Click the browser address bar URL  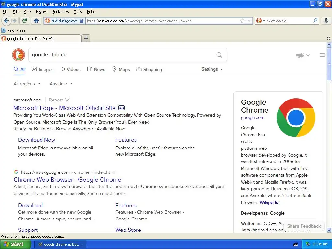(162, 21)
